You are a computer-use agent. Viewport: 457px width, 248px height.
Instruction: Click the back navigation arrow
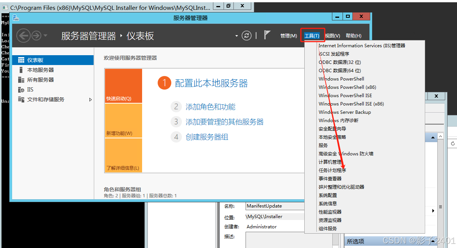[23, 36]
